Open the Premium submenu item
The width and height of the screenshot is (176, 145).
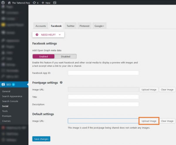(7, 116)
